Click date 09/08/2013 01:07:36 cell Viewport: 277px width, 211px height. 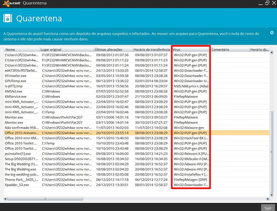tap(112, 55)
